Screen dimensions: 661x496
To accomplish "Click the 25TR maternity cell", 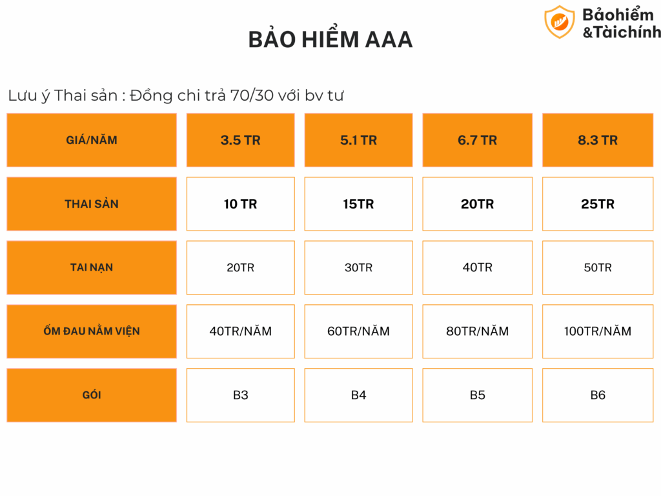I will coord(598,204).
